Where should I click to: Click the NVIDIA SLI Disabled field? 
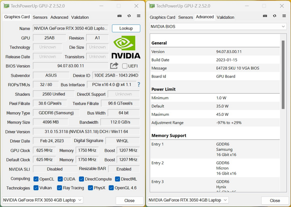point(55,169)
